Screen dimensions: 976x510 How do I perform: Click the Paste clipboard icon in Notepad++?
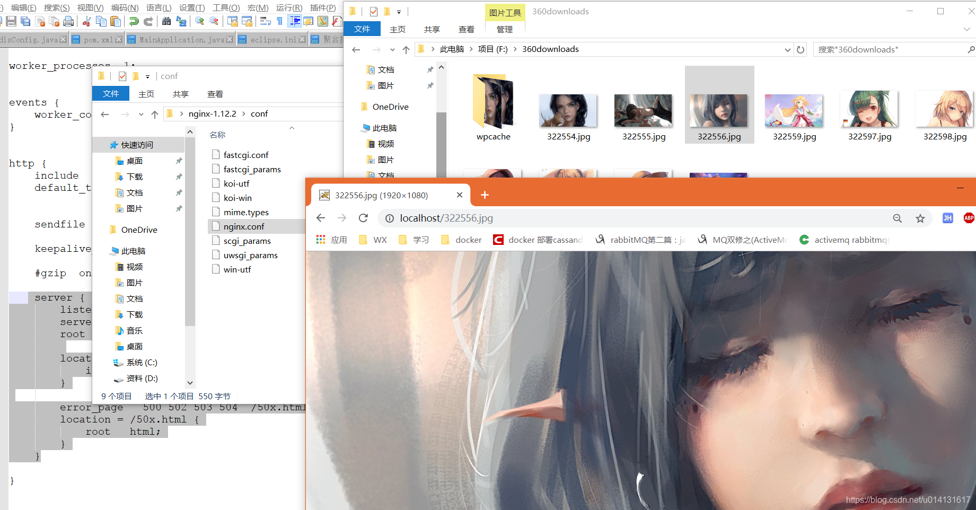(116, 21)
